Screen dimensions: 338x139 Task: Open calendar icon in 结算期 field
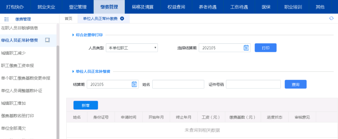point(134,84)
